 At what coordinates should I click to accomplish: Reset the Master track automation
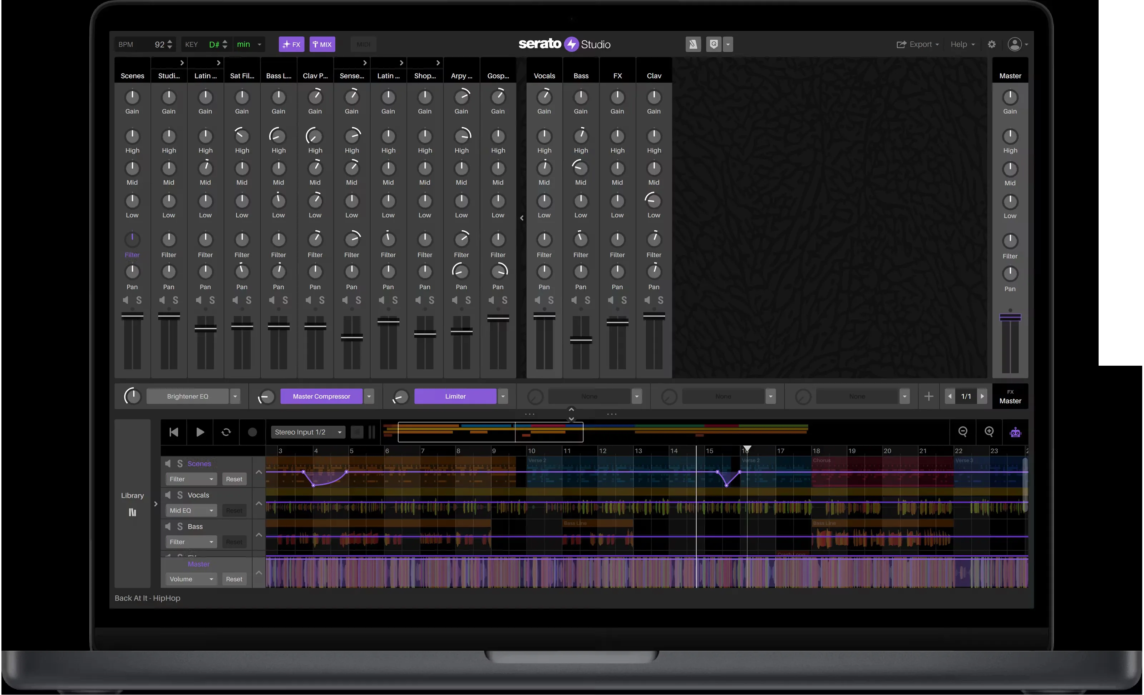coord(234,580)
